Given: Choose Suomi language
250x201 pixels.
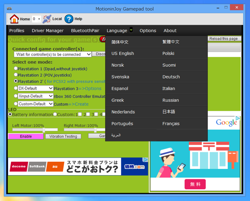Looking at the screenshot, I should (x=169, y=65).
